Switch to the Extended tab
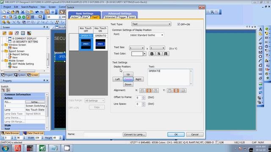 click(110, 17)
